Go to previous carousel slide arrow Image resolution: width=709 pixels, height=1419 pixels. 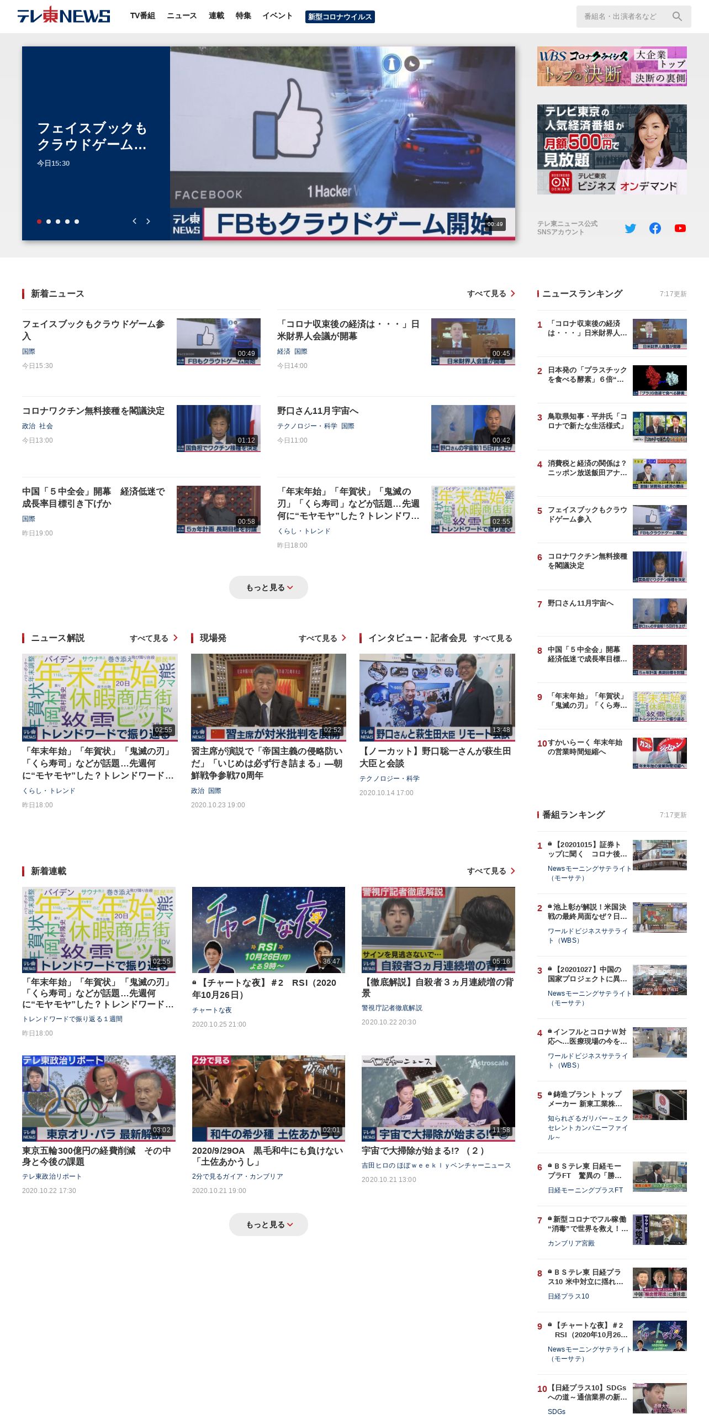click(x=134, y=221)
